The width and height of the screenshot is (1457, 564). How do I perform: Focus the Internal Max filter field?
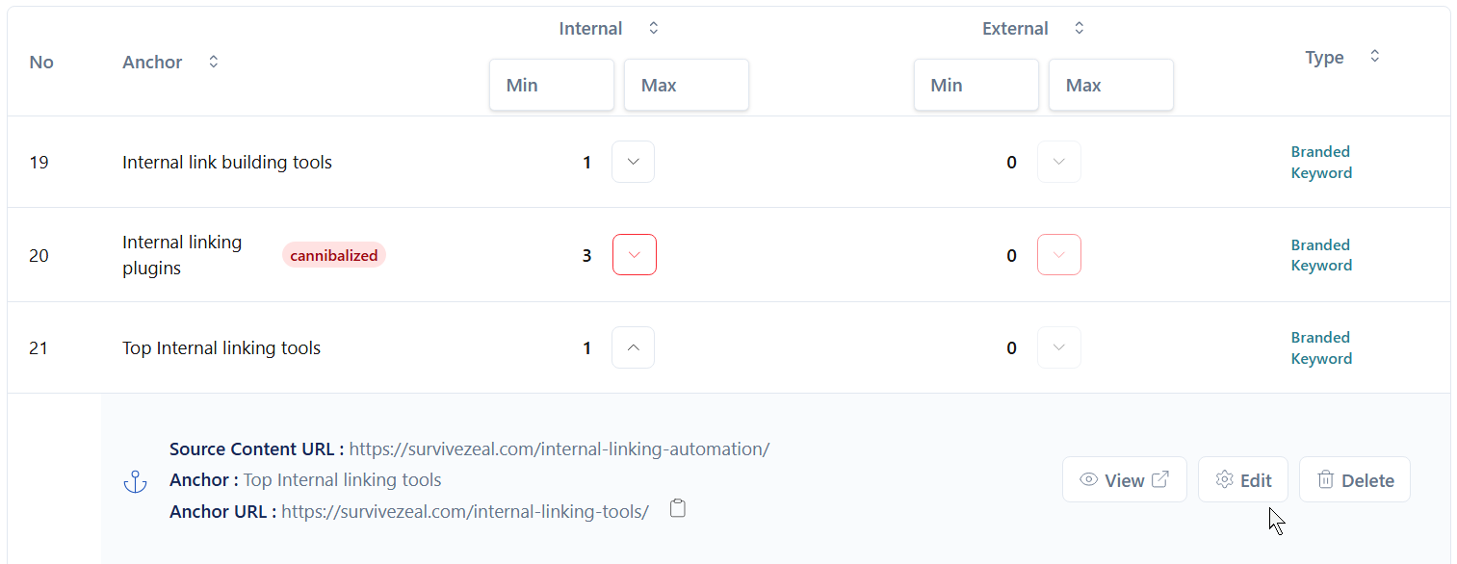click(687, 85)
